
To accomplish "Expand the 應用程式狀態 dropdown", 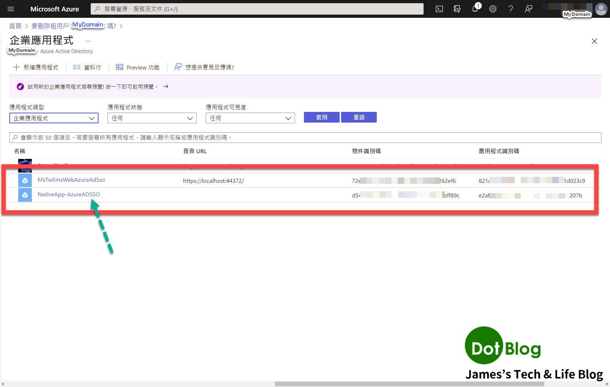I will (152, 118).
